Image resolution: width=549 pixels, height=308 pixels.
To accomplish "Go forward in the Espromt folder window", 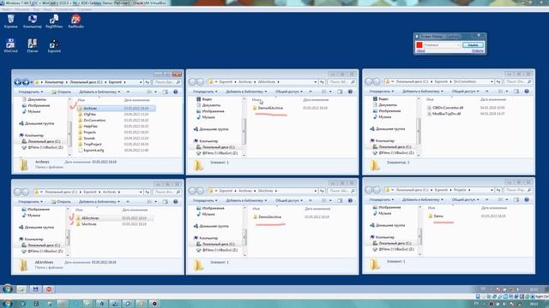I will [26, 82].
